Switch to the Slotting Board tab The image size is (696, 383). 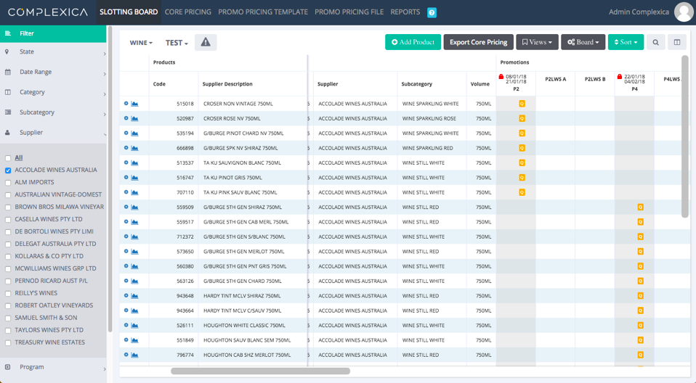(x=129, y=12)
